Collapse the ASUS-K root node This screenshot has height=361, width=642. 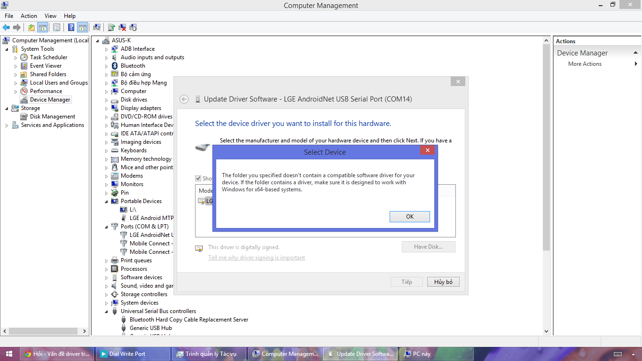click(97, 40)
